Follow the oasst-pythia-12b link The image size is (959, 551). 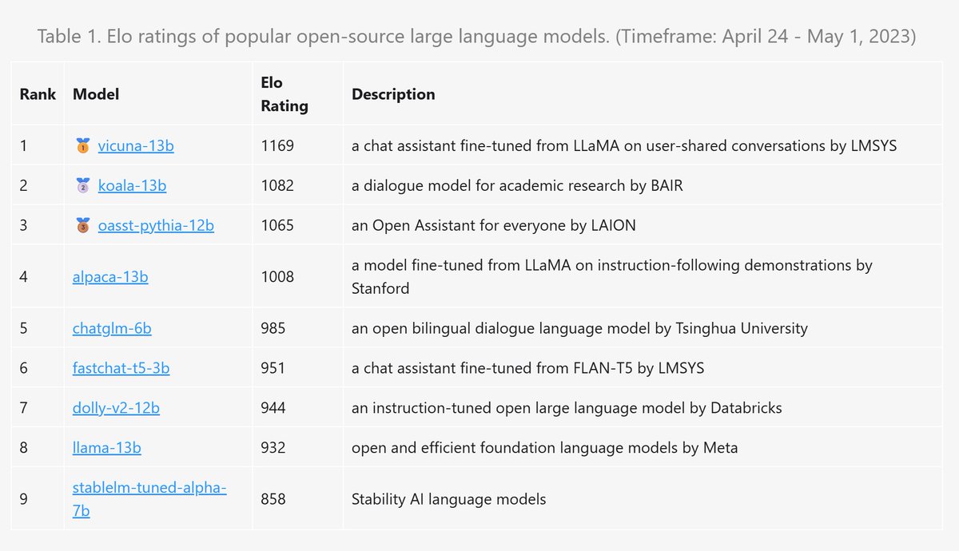point(156,226)
